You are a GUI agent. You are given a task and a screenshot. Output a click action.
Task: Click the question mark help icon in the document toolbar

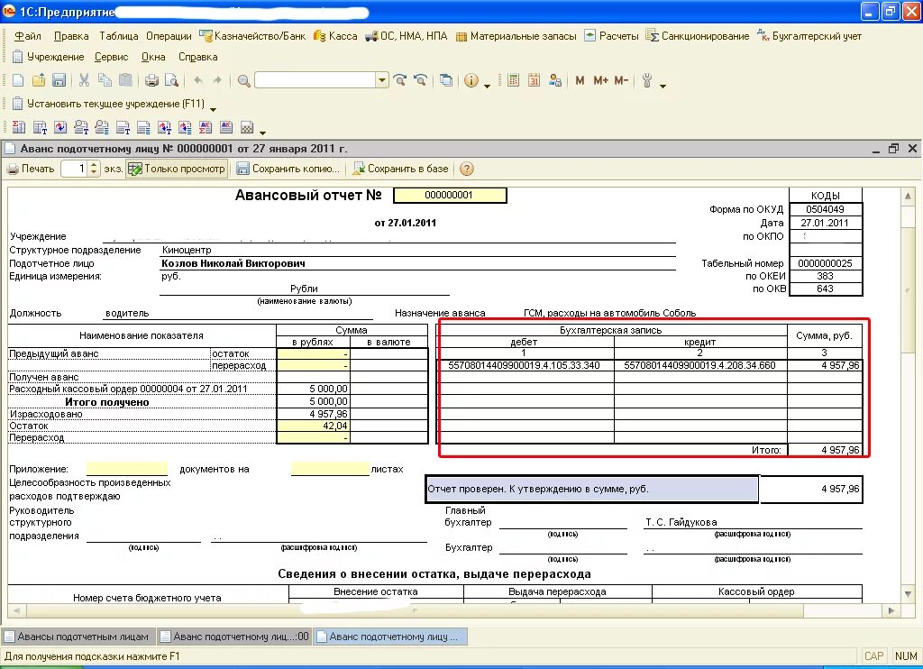pos(466,169)
